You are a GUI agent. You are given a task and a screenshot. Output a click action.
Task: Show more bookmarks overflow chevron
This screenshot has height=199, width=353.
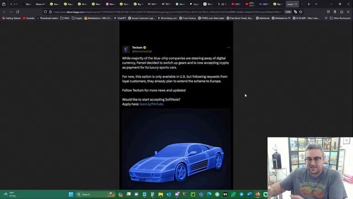coord(326,18)
